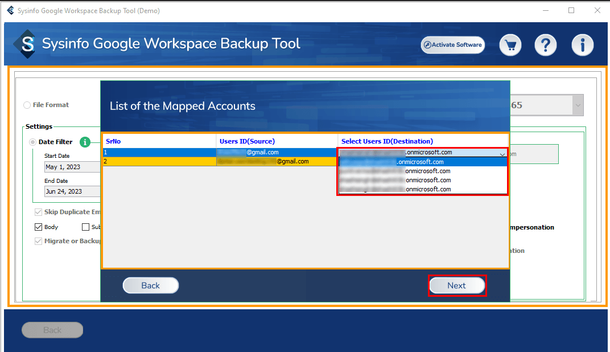Click Back in the Mapped Accounts dialog
610x352 pixels.
click(151, 285)
